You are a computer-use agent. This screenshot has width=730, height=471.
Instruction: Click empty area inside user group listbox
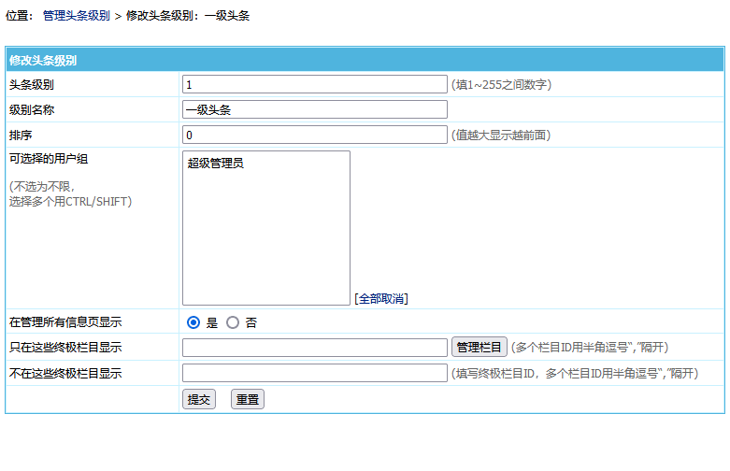pyautogui.click(x=266, y=243)
